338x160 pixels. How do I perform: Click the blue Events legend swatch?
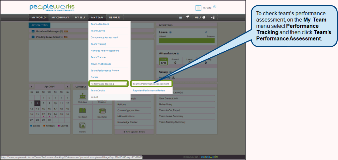(31, 126)
